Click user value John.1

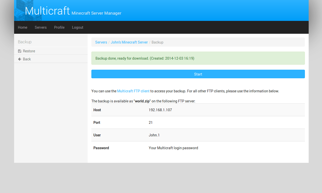pyautogui.click(x=154, y=135)
